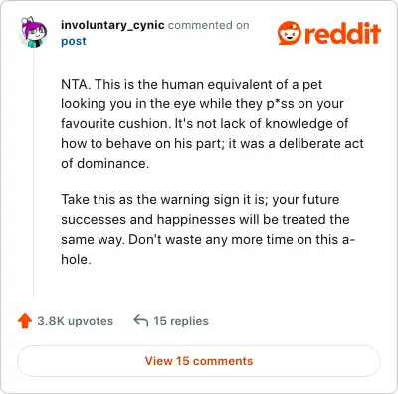The width and height of the screenshot is (398, 394).
Task: Open involuntary_cynic's user profile
Action: 112,25
